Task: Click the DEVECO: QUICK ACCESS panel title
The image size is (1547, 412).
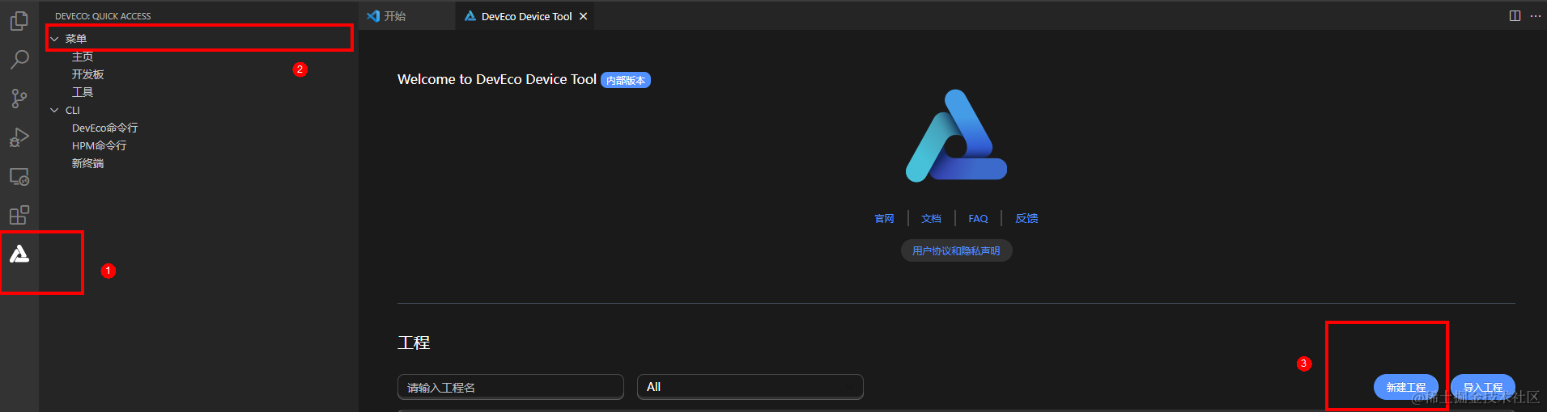Action: (103, 16)
